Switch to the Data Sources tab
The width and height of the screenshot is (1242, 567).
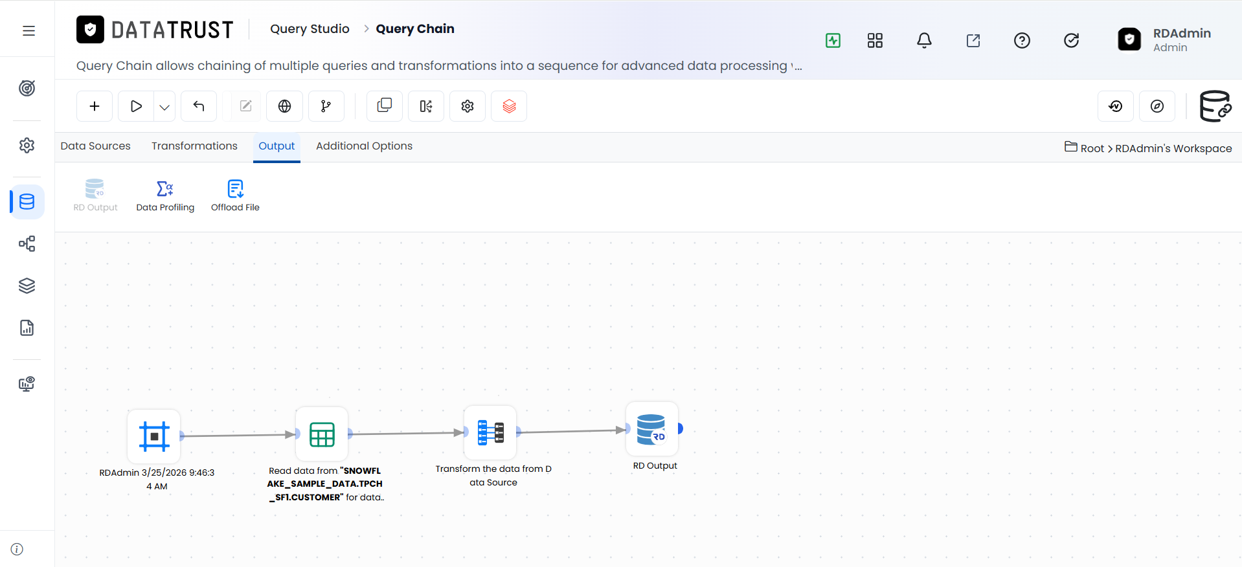point(95,146)
